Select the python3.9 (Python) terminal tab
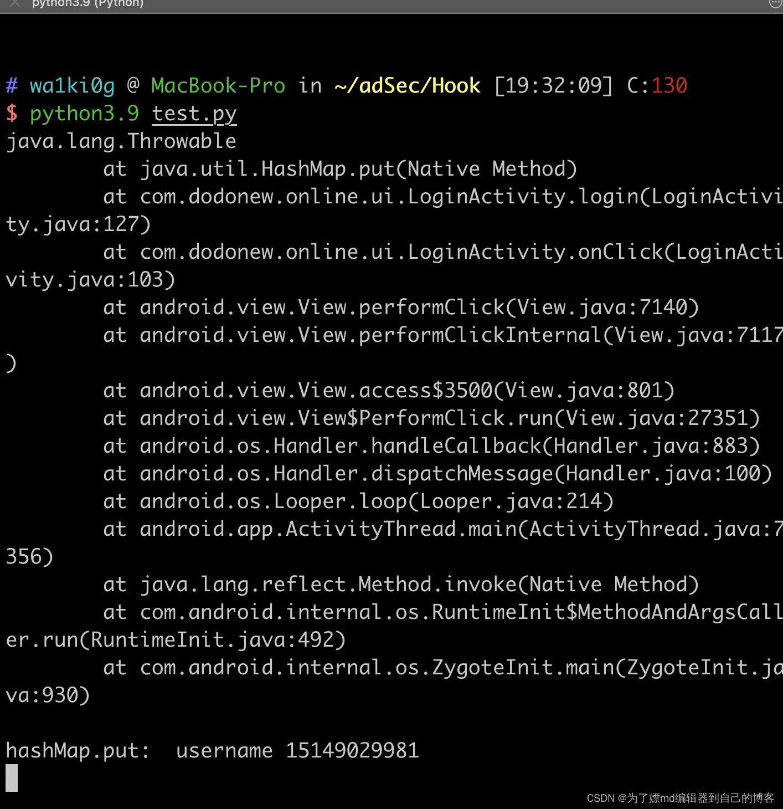Image resolution: width=783 pixels, height=809 pixels. point(87,4)
